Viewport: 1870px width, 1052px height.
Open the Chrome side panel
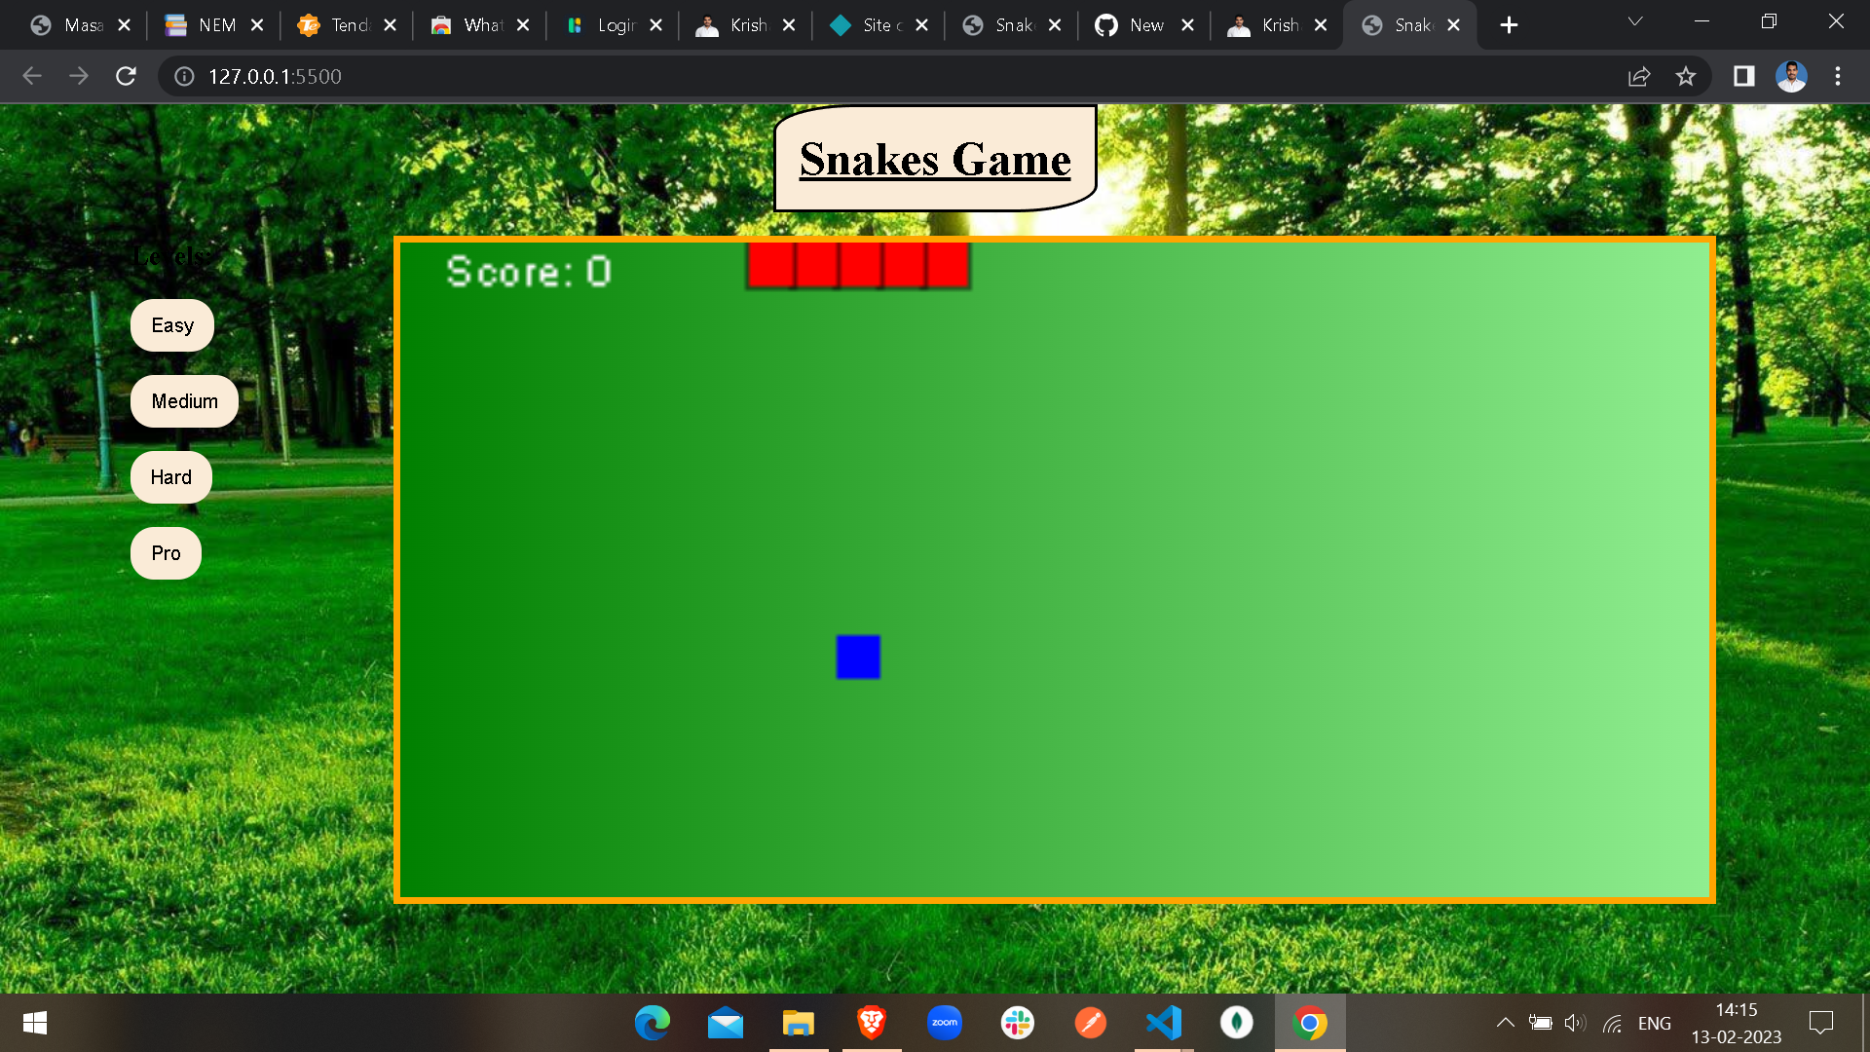pyautogui.click(x=1742, y=76)
